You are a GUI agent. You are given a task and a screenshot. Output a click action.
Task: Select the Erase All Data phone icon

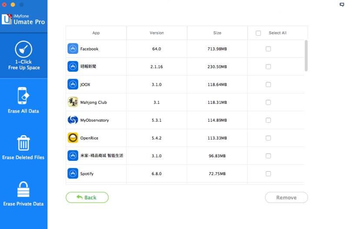[x=23, y=96]
